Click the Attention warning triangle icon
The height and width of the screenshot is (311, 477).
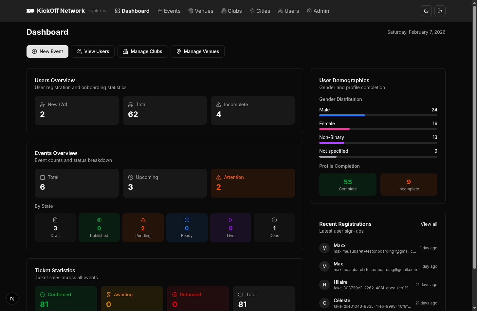pos(219,177)
